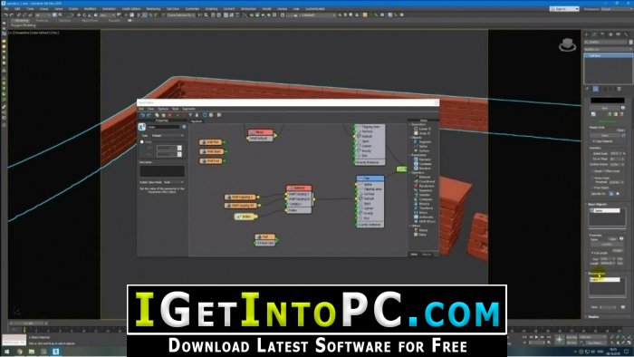Click the black color swatch in command panel
The width and height of the screenshot is (634, 357).
click(608, 101)
